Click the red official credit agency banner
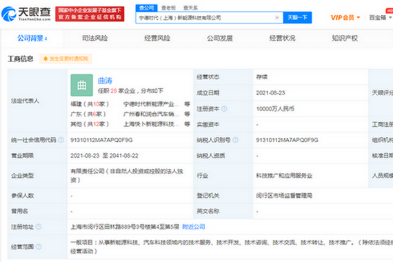393x262 pixels. 90,14
